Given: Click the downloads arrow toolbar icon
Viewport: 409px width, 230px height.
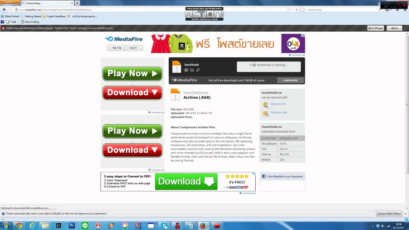Looking at the screenshot, I should point(397,10).
